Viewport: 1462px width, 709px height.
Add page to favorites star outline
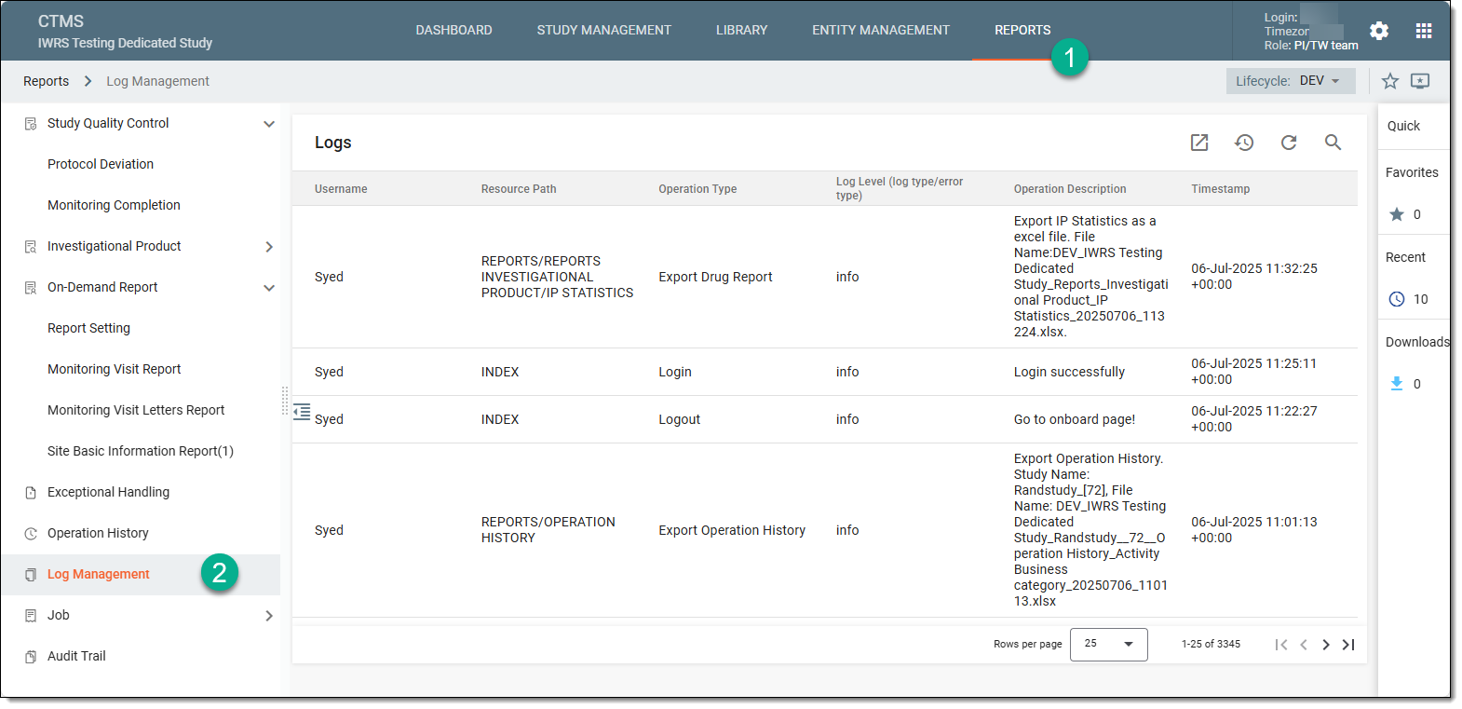tap(1390, 81)
